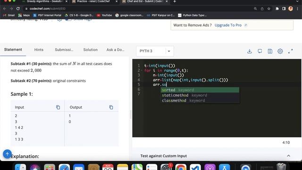Collapse the fold arrow on code line 2
Viewport: 302px width, 170px height.
(x=142, y=70)
